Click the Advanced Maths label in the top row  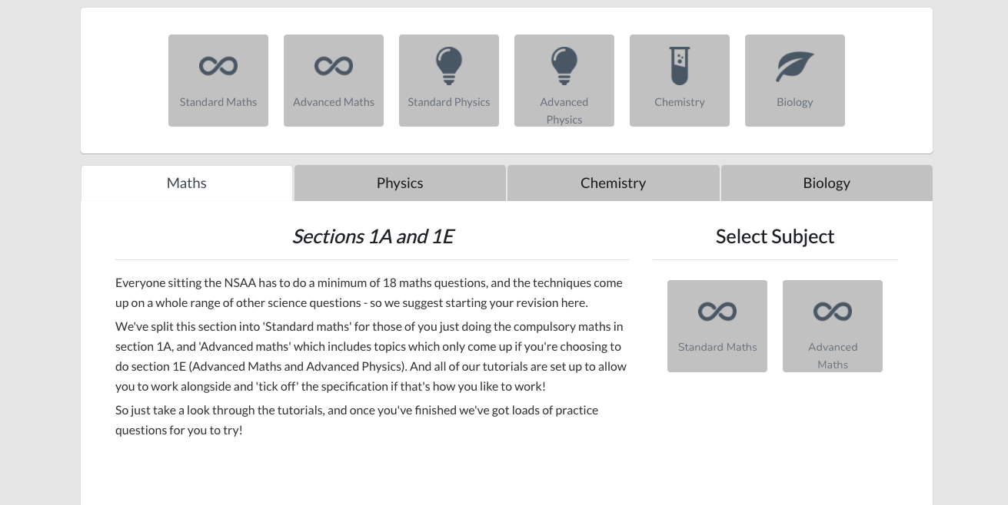pyautogui.click(x=334, y=102)
